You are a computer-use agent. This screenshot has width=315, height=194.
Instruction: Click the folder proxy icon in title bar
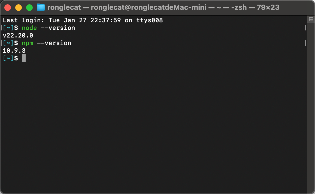click(x=41, y=7)
